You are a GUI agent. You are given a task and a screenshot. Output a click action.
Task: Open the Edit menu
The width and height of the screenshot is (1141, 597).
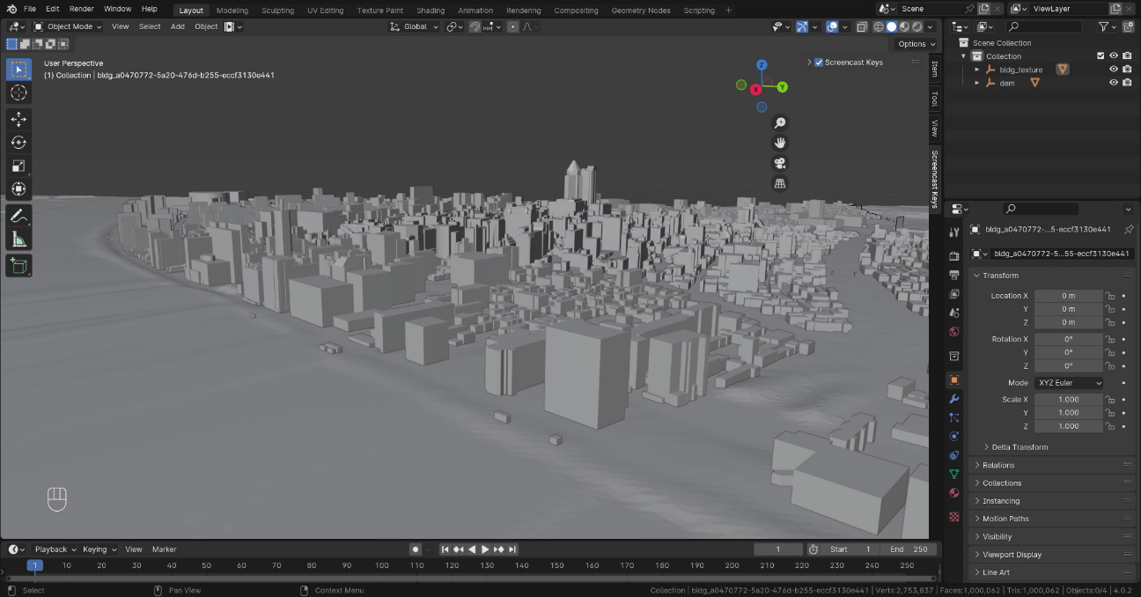(53, 9)
